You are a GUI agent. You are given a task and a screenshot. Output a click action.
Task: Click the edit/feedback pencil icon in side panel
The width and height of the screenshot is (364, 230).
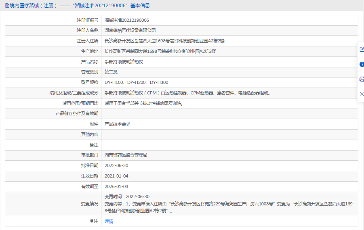coord(362,49)
